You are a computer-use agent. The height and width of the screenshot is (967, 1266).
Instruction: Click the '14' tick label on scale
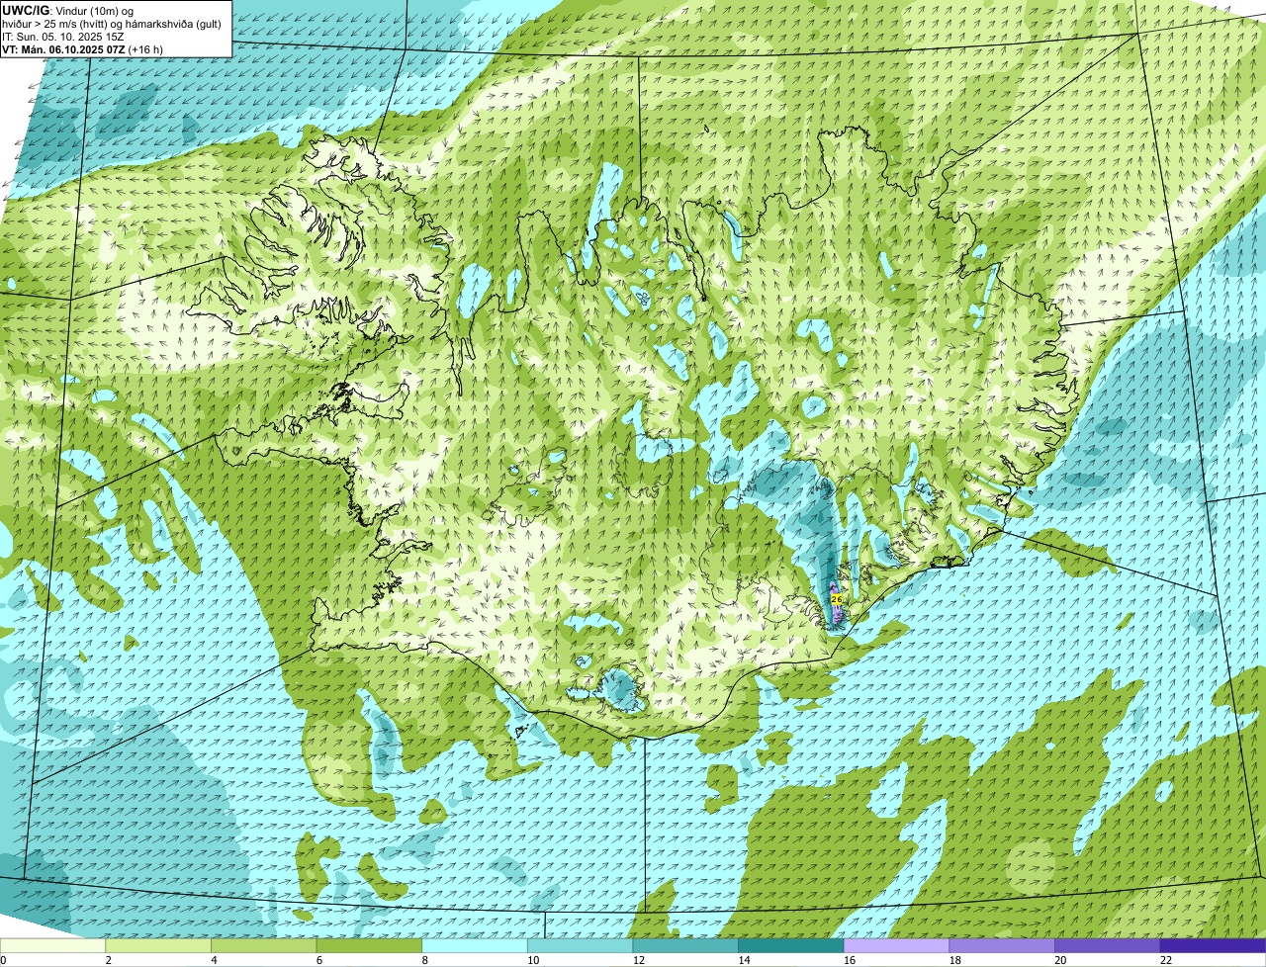[x=744, y=959]
